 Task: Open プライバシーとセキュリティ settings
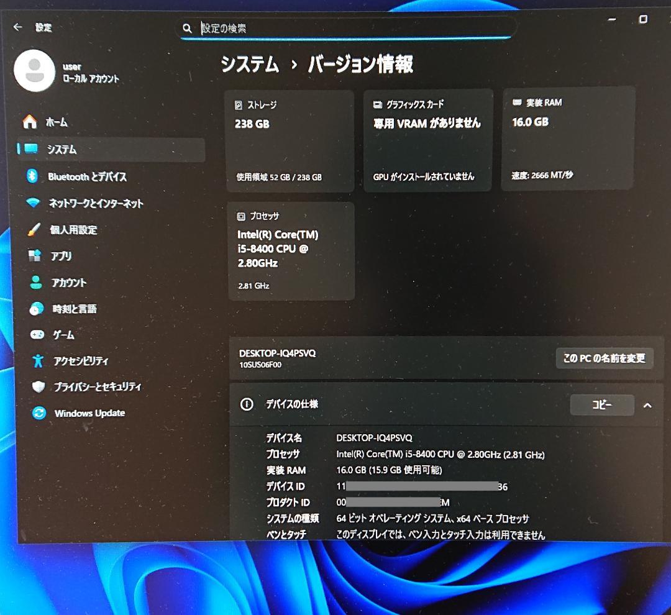point(37,386)
